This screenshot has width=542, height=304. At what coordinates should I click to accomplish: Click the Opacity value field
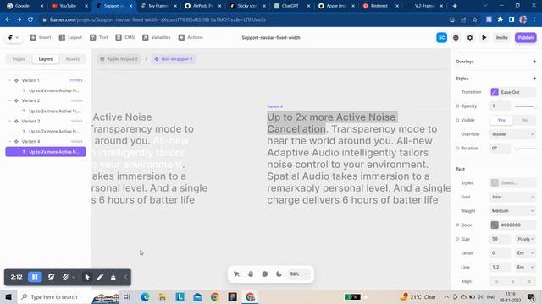(x=500, y=106)
